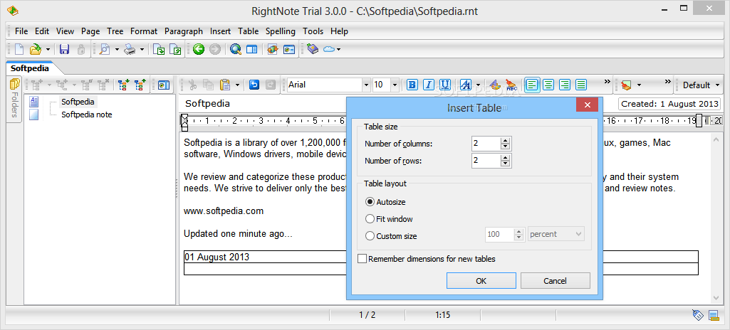This screenshot has width=730, height=330.
Task: Center align the text
Action: point(549,85)
